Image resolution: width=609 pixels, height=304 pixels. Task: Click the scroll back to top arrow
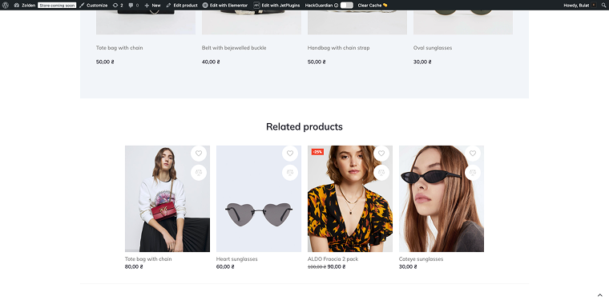click(599, 296)
